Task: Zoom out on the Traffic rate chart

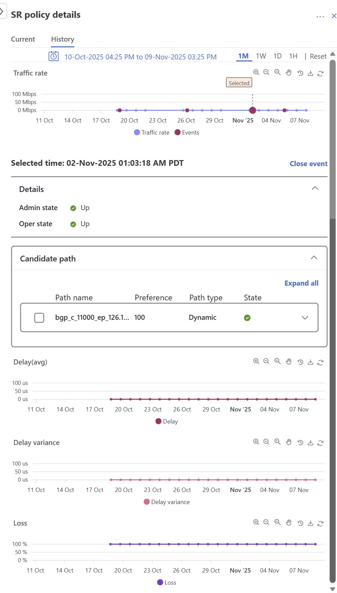Action: click(266, 72)
